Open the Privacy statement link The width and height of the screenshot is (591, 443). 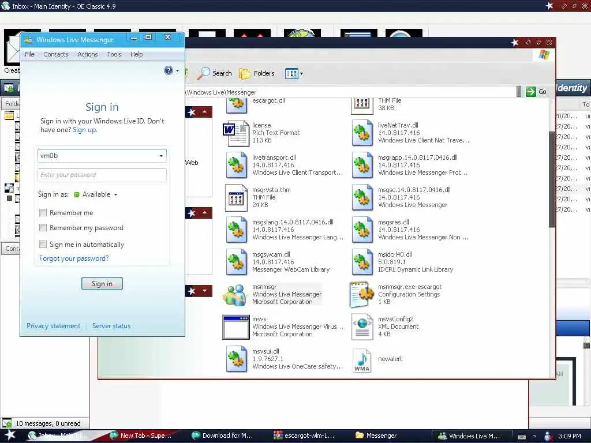point(54,326)
